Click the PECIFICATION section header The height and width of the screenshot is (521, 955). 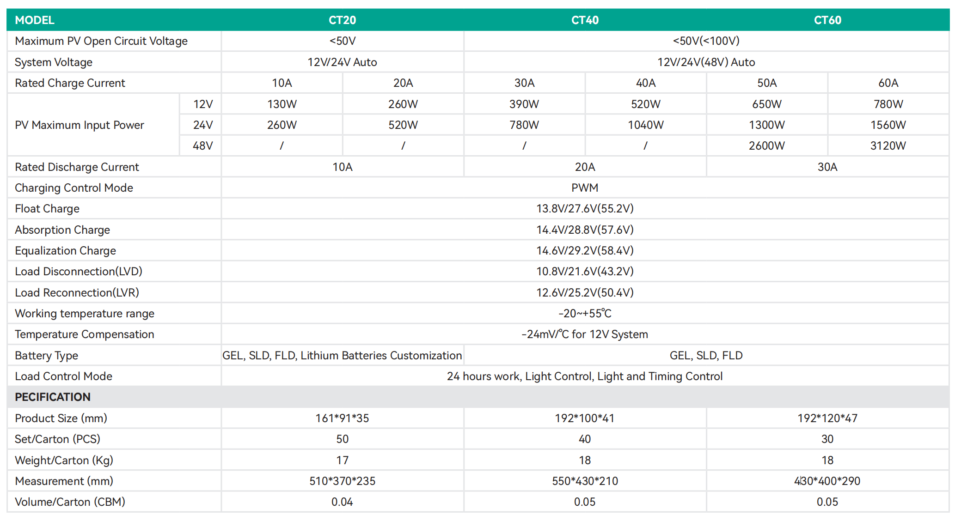point(53,397)
